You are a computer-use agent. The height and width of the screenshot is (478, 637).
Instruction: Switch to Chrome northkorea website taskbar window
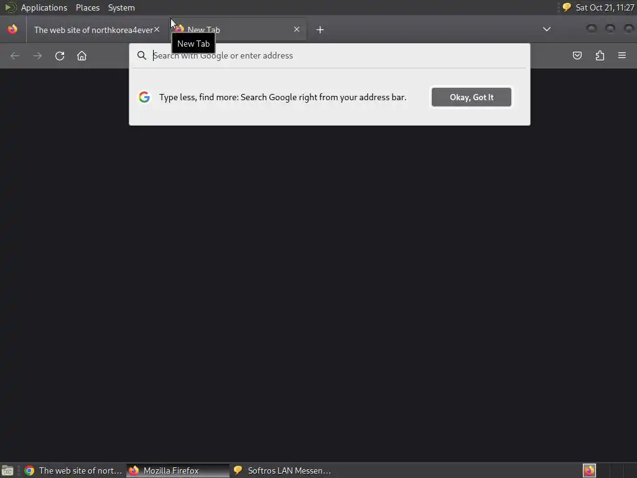[x=73, y=471]
